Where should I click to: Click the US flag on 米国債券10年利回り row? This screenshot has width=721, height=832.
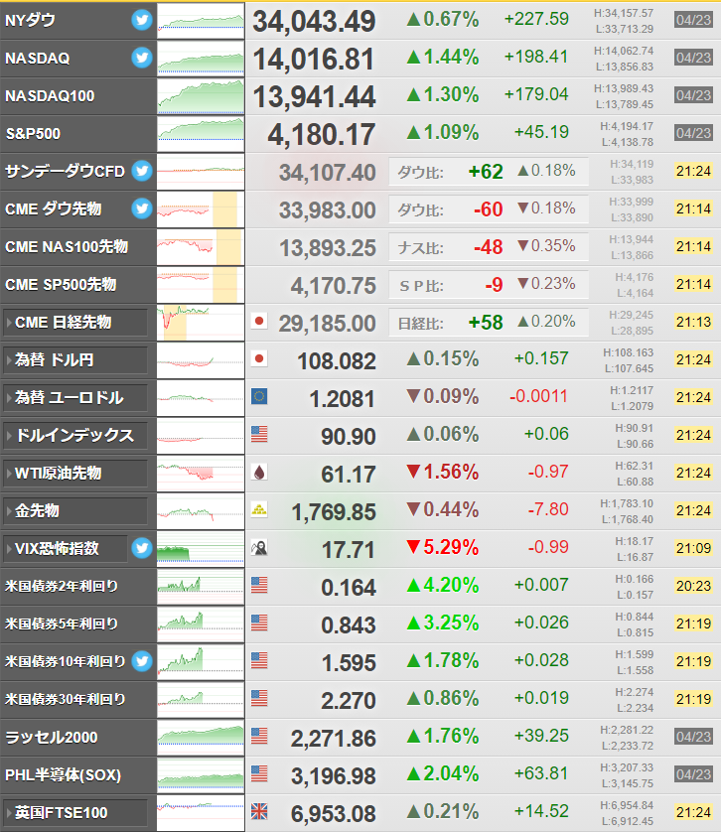pyautogui.click(x=259, y=660)
